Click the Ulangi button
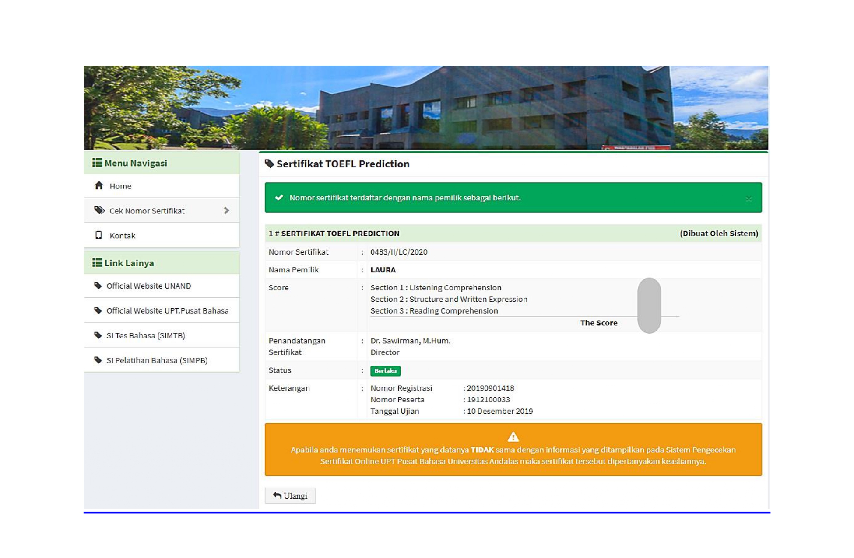854x558 pixels. pyautogui.click(x=290, y=495)
